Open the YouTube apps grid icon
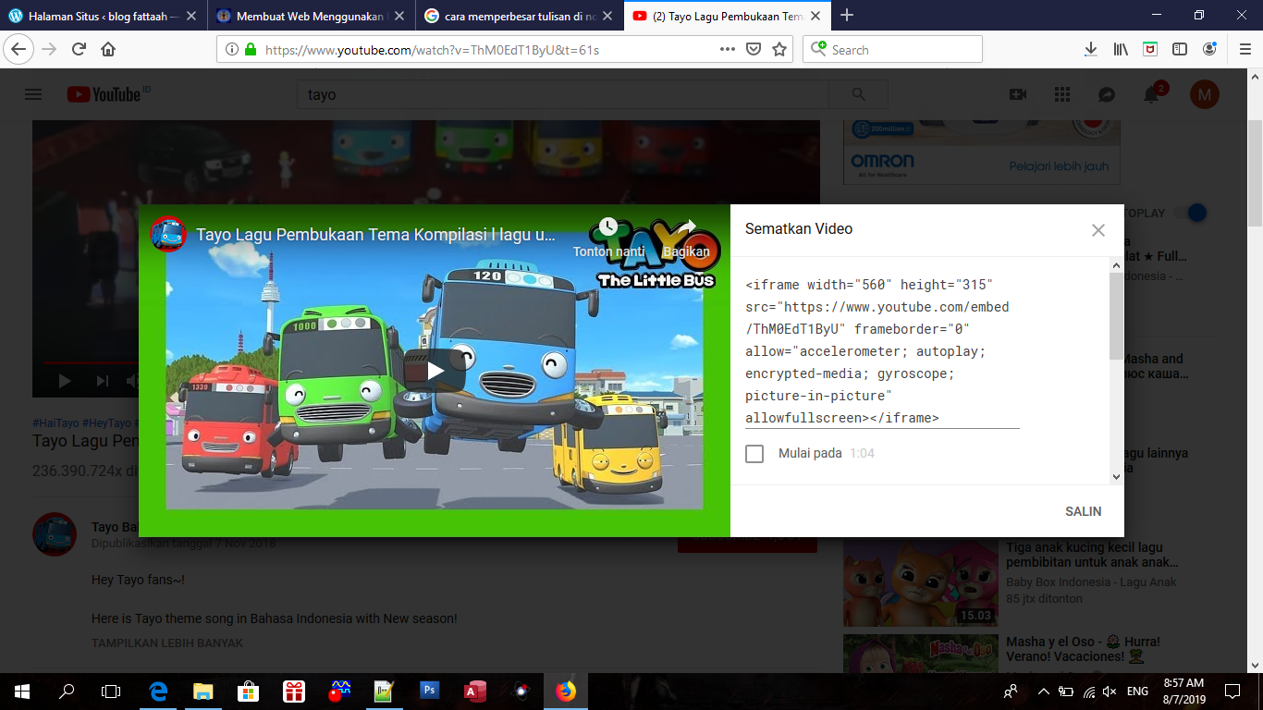The image size is (1263, 710). pos(1061,94)
